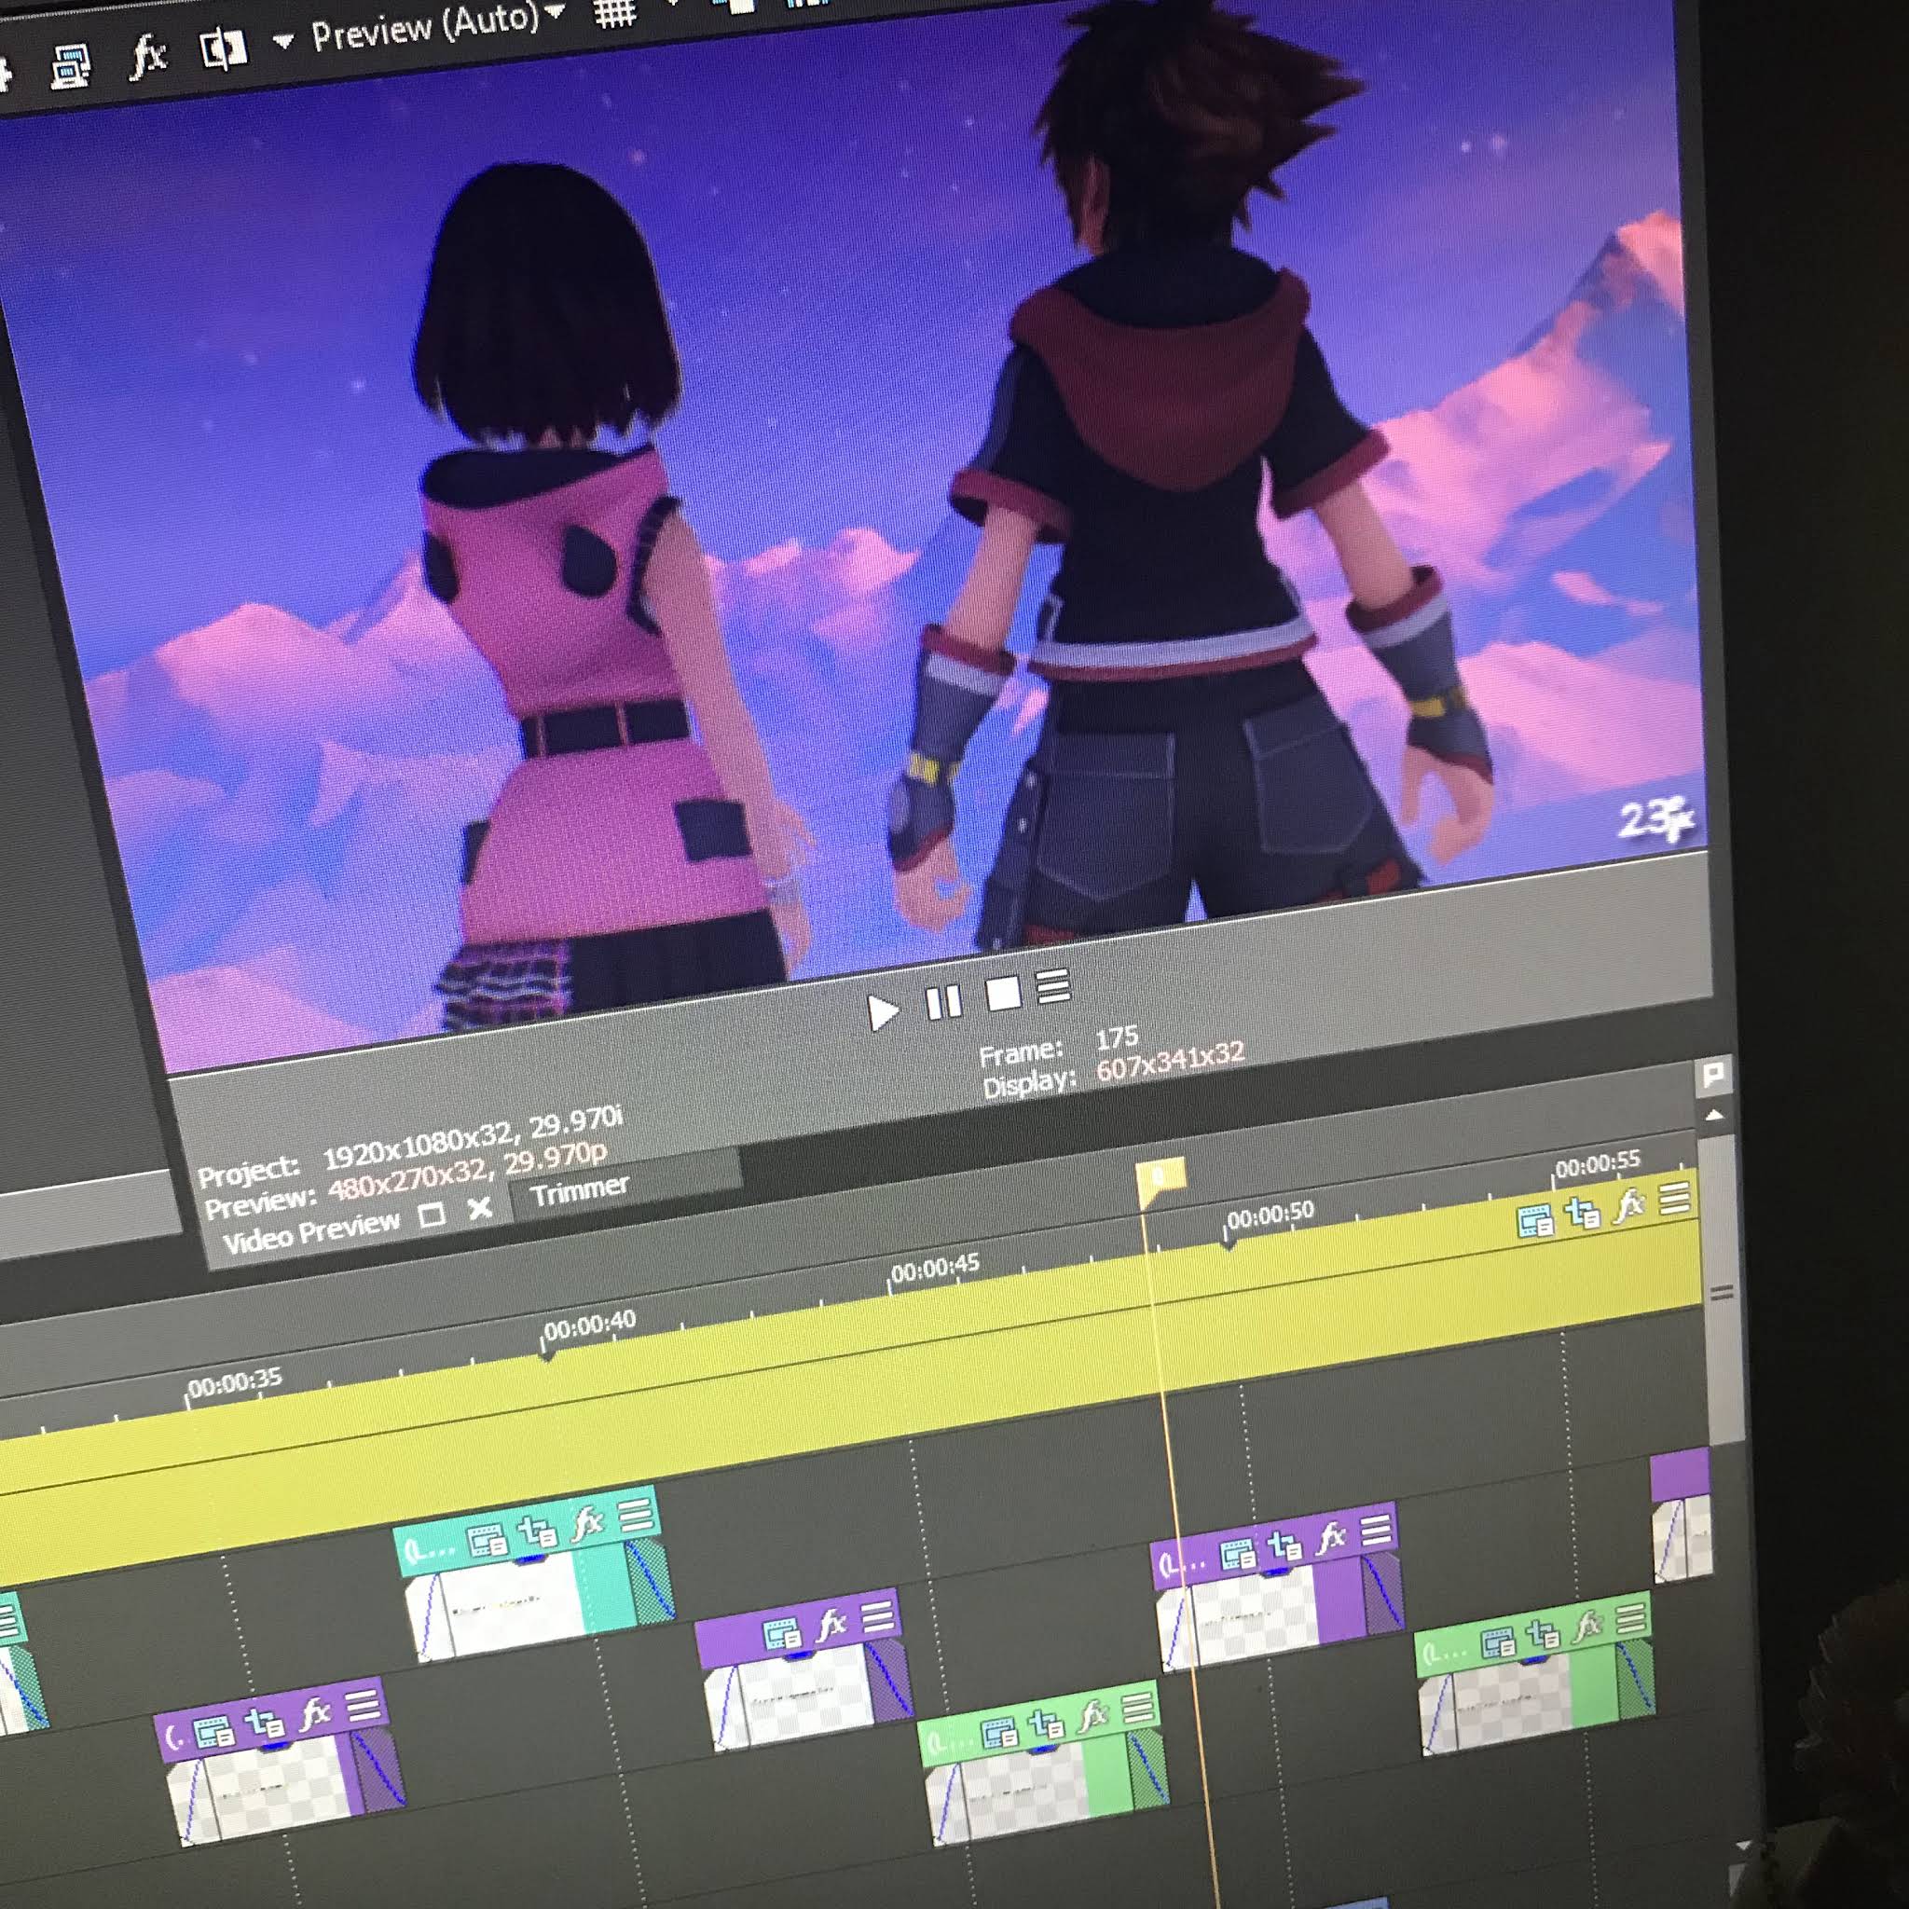The width and height of the screenshot is (1909, 1909).
Task: Open Event FX on the yellow clip
Action: pyautogui.click(x=1627, y=1206)
